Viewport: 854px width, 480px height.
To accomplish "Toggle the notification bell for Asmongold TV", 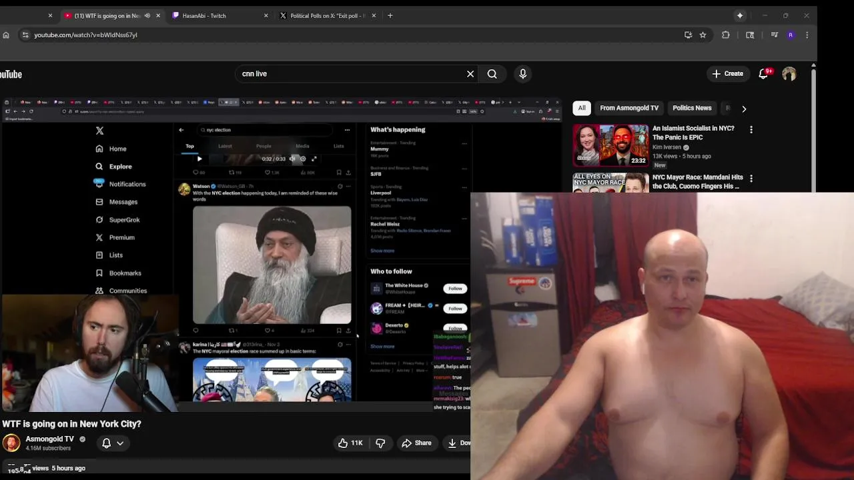I will [x=106, y=443].
